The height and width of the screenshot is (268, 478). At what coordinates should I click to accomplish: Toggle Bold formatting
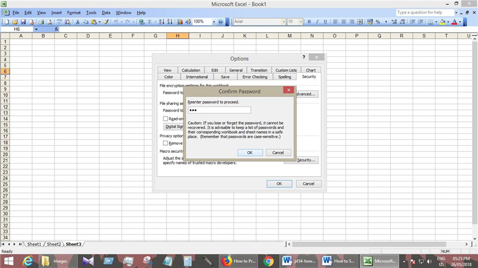point(309,21)
